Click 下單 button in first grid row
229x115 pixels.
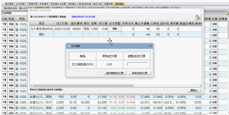click(x=4, y=24)
